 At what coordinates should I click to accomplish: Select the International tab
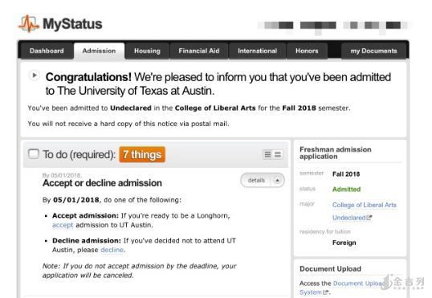point(257,51)
